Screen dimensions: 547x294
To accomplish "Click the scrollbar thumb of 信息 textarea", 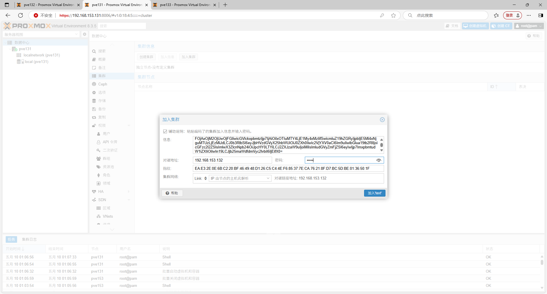I will [x=381, y=145].
